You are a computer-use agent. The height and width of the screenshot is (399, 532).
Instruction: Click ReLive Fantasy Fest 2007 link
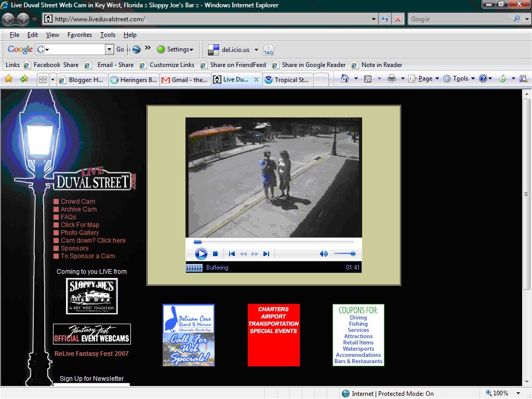tap(91, 353)
